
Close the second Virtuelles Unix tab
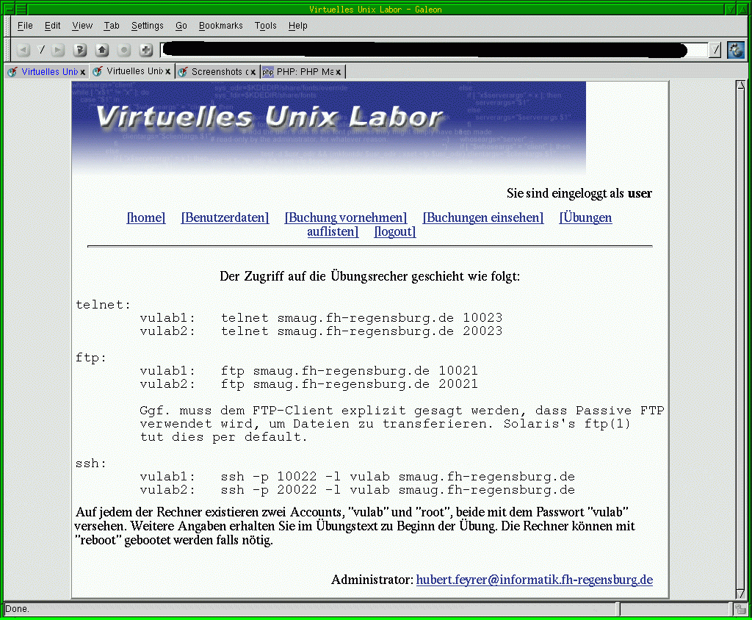[x=168, y=71]
